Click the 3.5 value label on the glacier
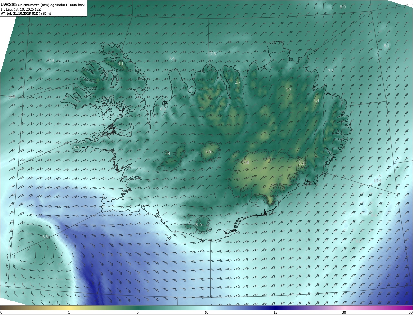This screenshot has width=413, height=315. pyautogui.click(x=208, y=151)
